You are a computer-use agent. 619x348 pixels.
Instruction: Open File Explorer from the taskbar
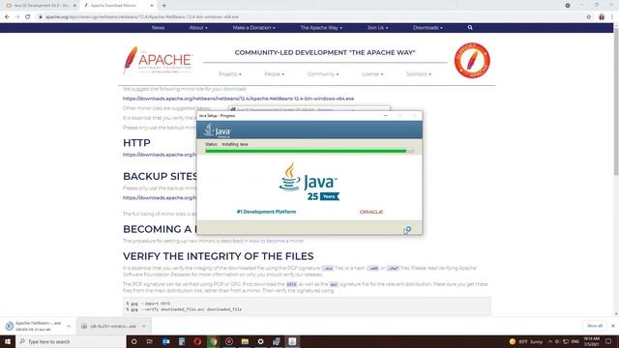pos(245,341)
